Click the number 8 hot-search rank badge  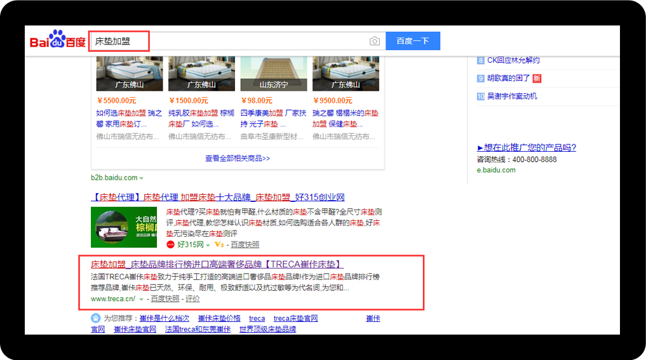[480, 60]
